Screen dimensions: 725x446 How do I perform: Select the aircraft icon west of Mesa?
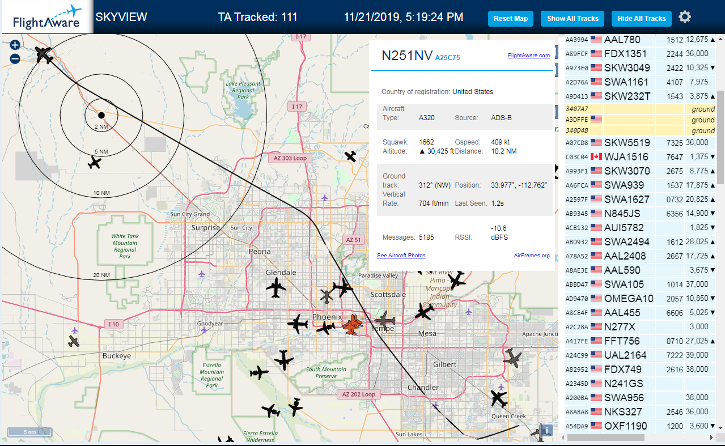click(x=424, y=311)
